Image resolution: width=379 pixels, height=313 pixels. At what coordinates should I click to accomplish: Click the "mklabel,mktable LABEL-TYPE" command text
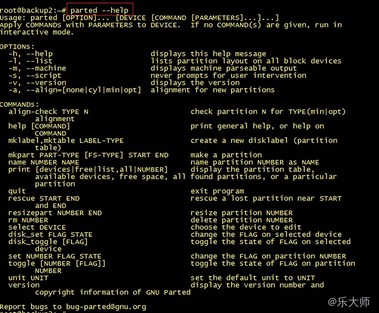[x=66, y=141]
